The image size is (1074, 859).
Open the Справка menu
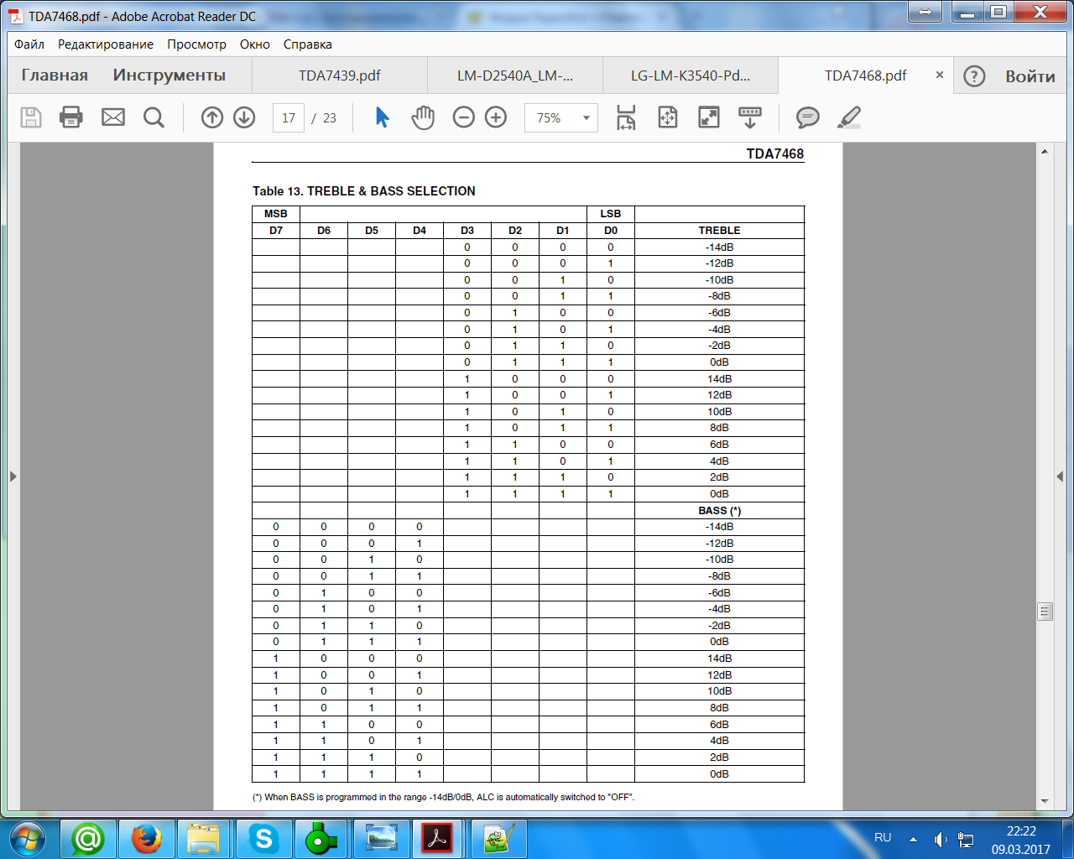coord(308,44)
